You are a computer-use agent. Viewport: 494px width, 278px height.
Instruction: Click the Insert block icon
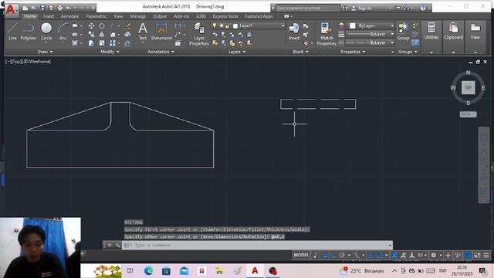click(294, 31)
